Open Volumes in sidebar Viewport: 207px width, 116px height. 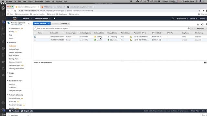tap(12, 84)
